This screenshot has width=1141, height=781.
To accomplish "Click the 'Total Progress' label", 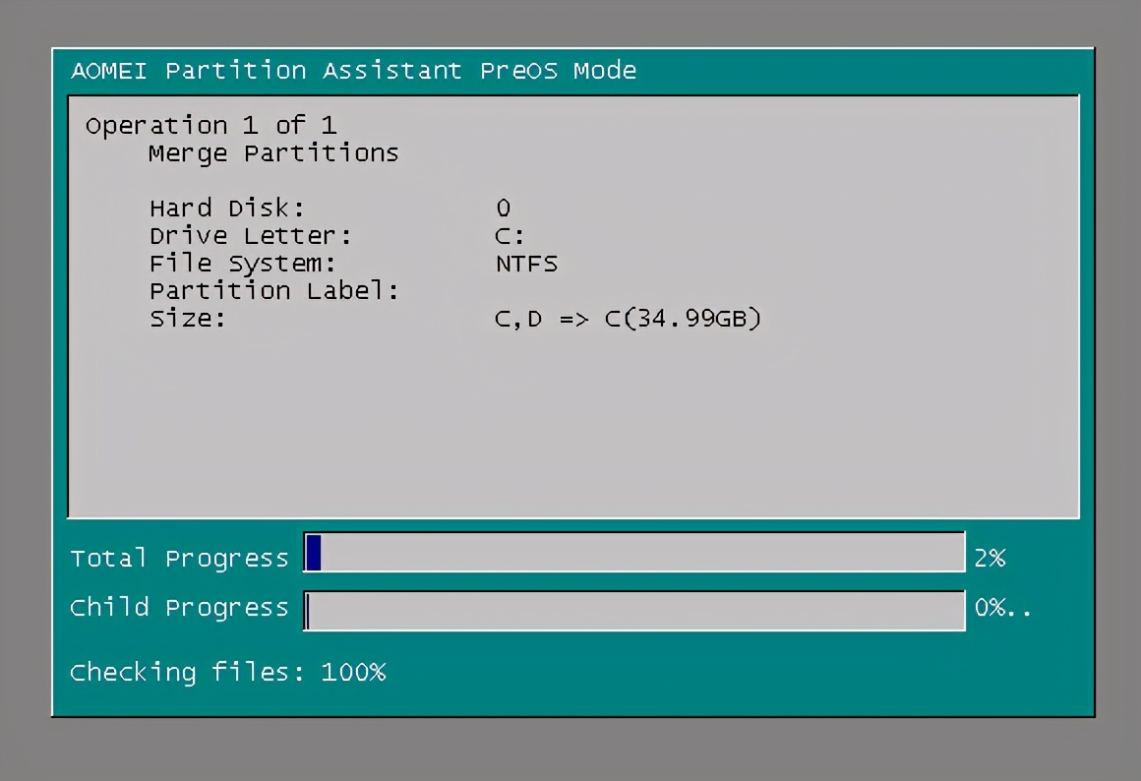I will [x=179, y=559].
